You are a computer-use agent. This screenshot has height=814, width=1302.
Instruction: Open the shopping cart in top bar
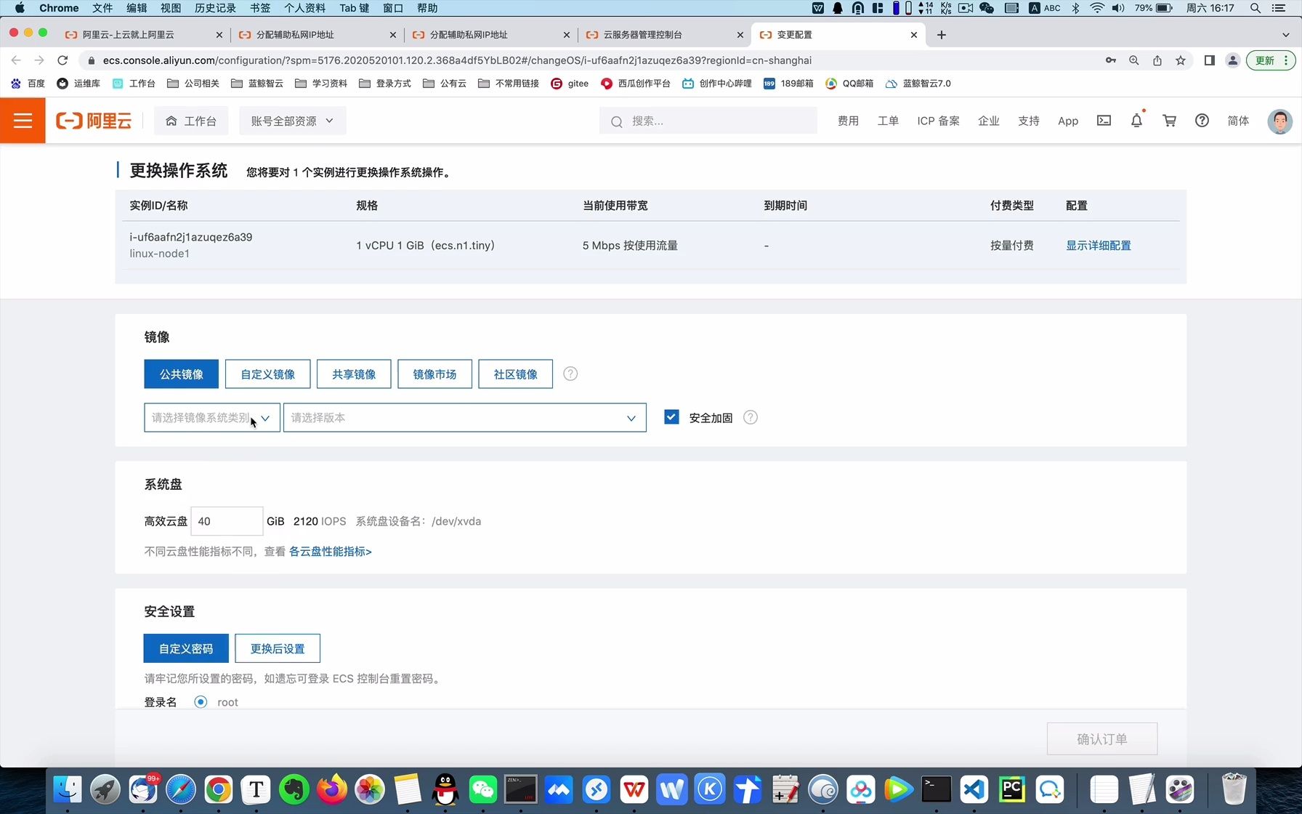click(x=1168, y=121)
